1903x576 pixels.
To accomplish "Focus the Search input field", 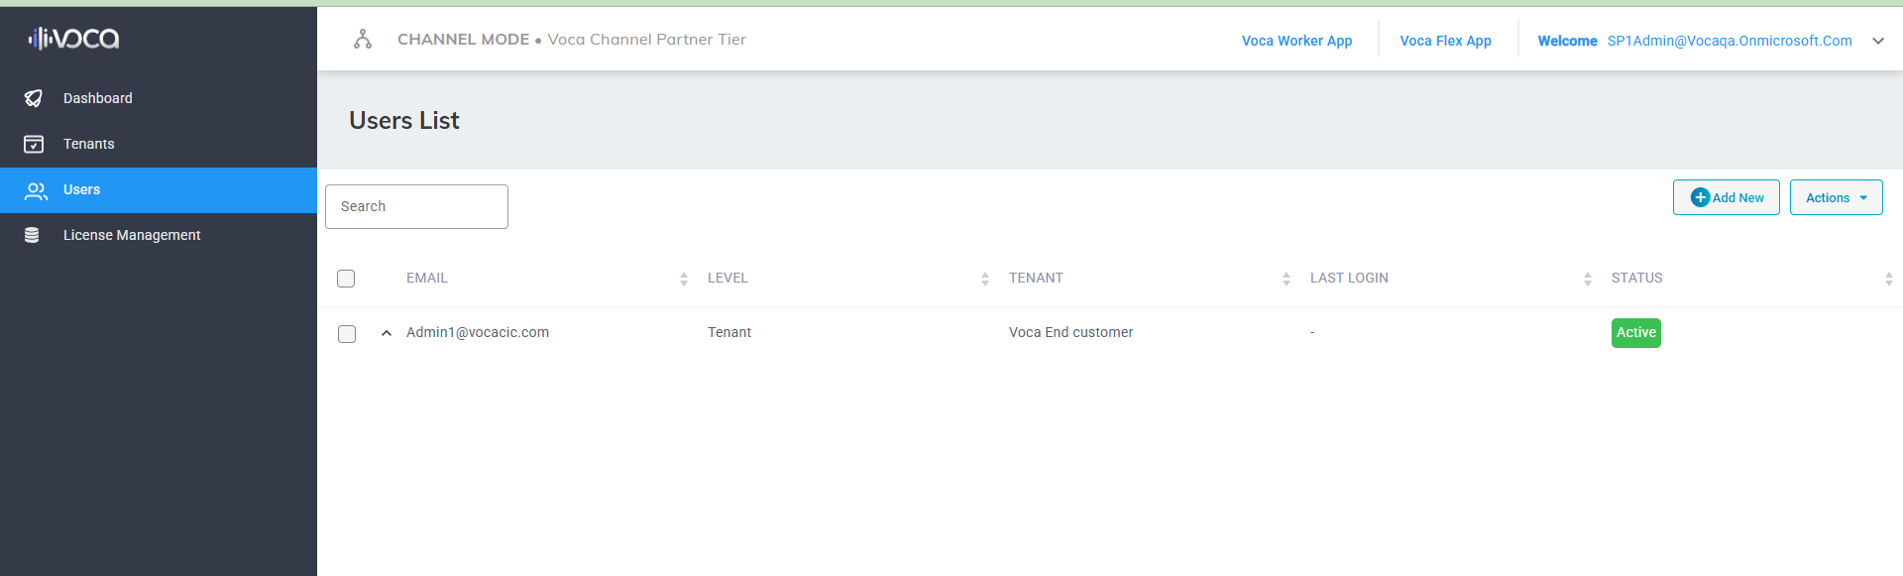I will [x=416, y=206].
